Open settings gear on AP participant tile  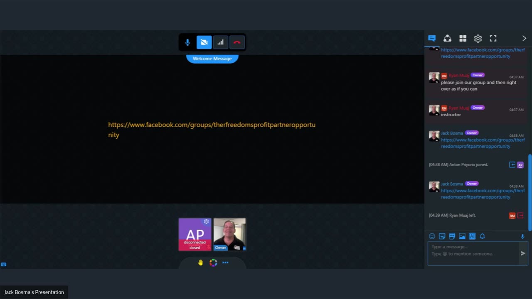pos(206,222)
